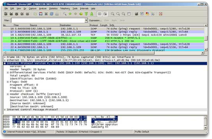Edit coloring rules
The width and height of the screenshot is (212, 139).
pos(148,14)
